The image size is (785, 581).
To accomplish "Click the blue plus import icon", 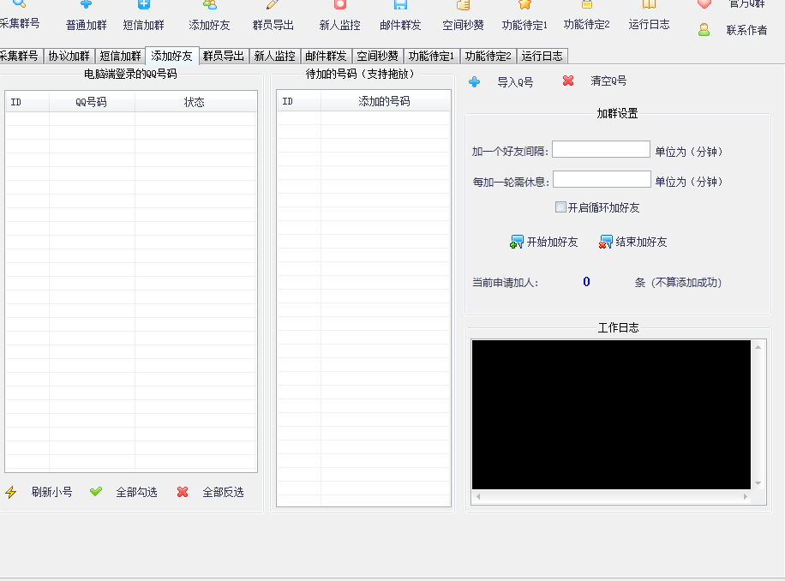I will coord(474,81).
